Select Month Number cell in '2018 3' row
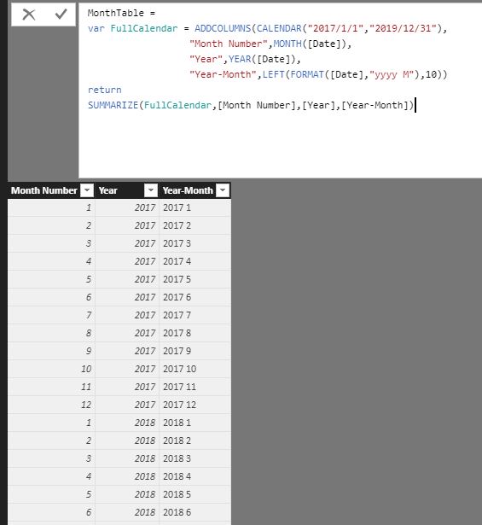This screenshot has height=525, width=482. coord(51,458)
